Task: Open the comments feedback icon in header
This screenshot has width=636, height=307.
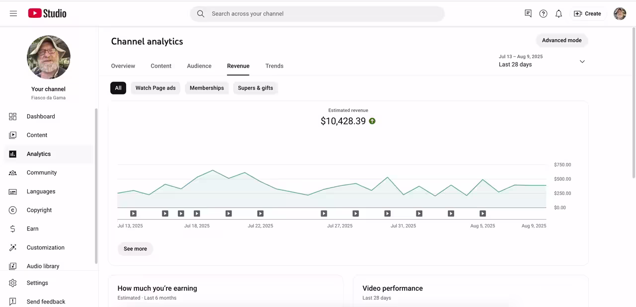Action: coord(528,13)
